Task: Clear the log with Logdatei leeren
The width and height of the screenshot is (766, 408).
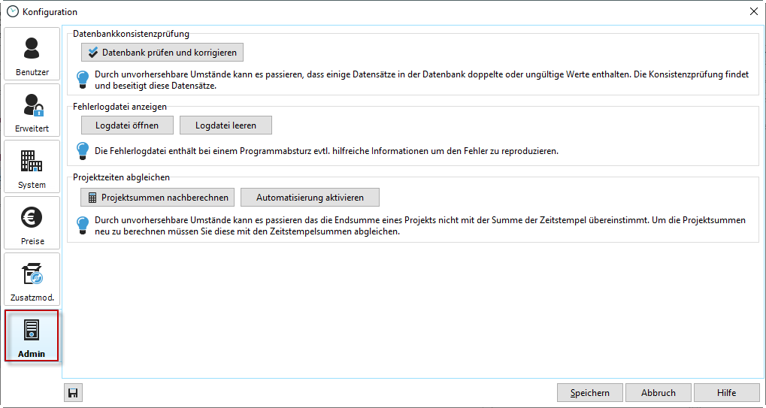Action: 226,125
